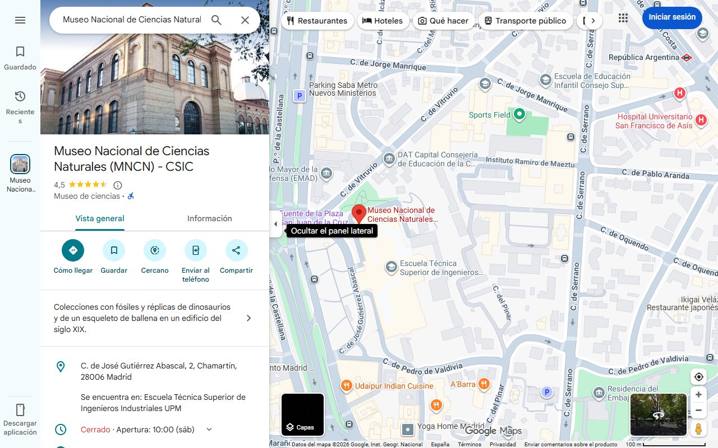Image resolution: width=718 pixels, height=448 pixels.
Task: Open the Google apps grid icon
Action: [x=623, y=18]
